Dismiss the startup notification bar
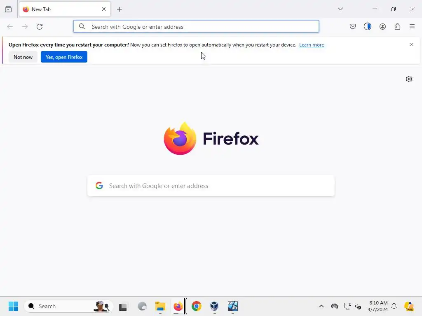The image size is (422, 316). pos(412,44)
